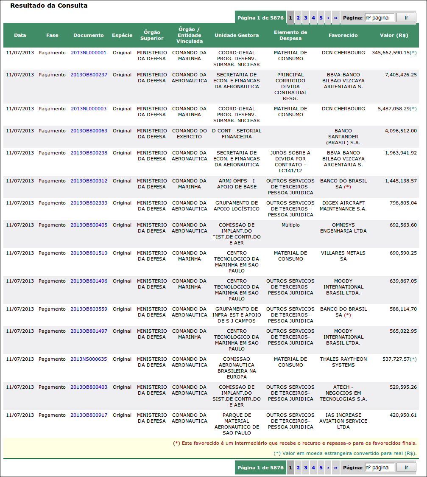427x477 pixels.
Task: Click next page arrow in bottom pagination
Action: (328, 468)
